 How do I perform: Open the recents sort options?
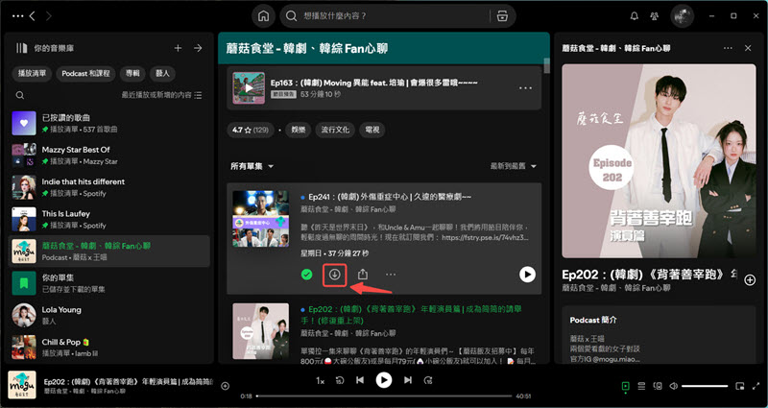click(161, 95)
